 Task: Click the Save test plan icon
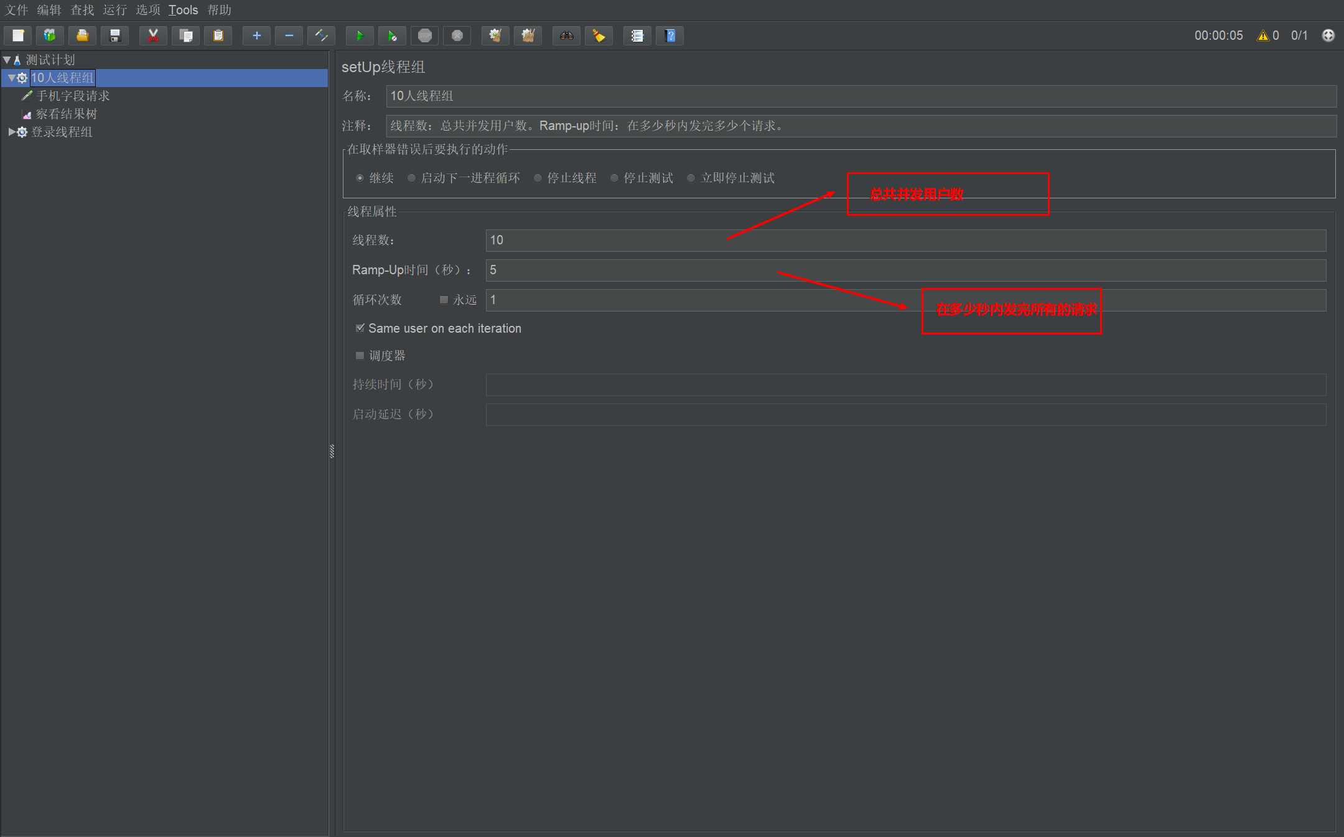(116, 37)
